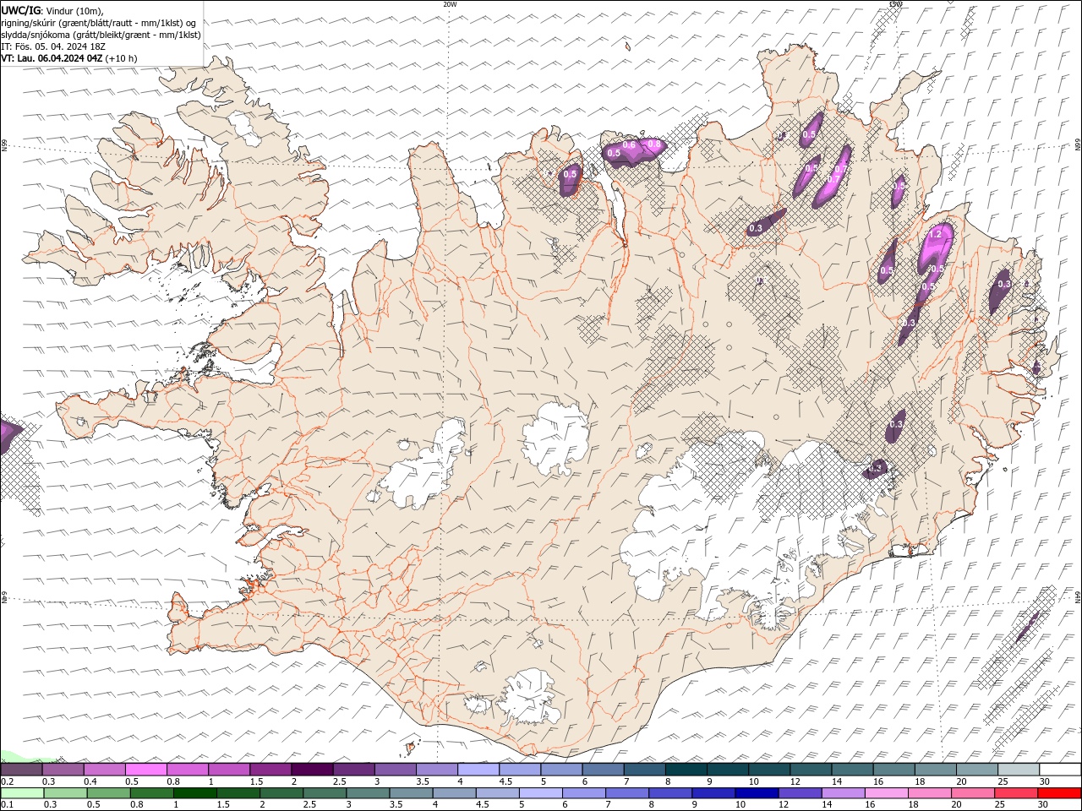Image resolution: width=1082 pixels, height=811 pixels.
Task: Click the white 30 swatch in upper legend
Action: 1060,770
